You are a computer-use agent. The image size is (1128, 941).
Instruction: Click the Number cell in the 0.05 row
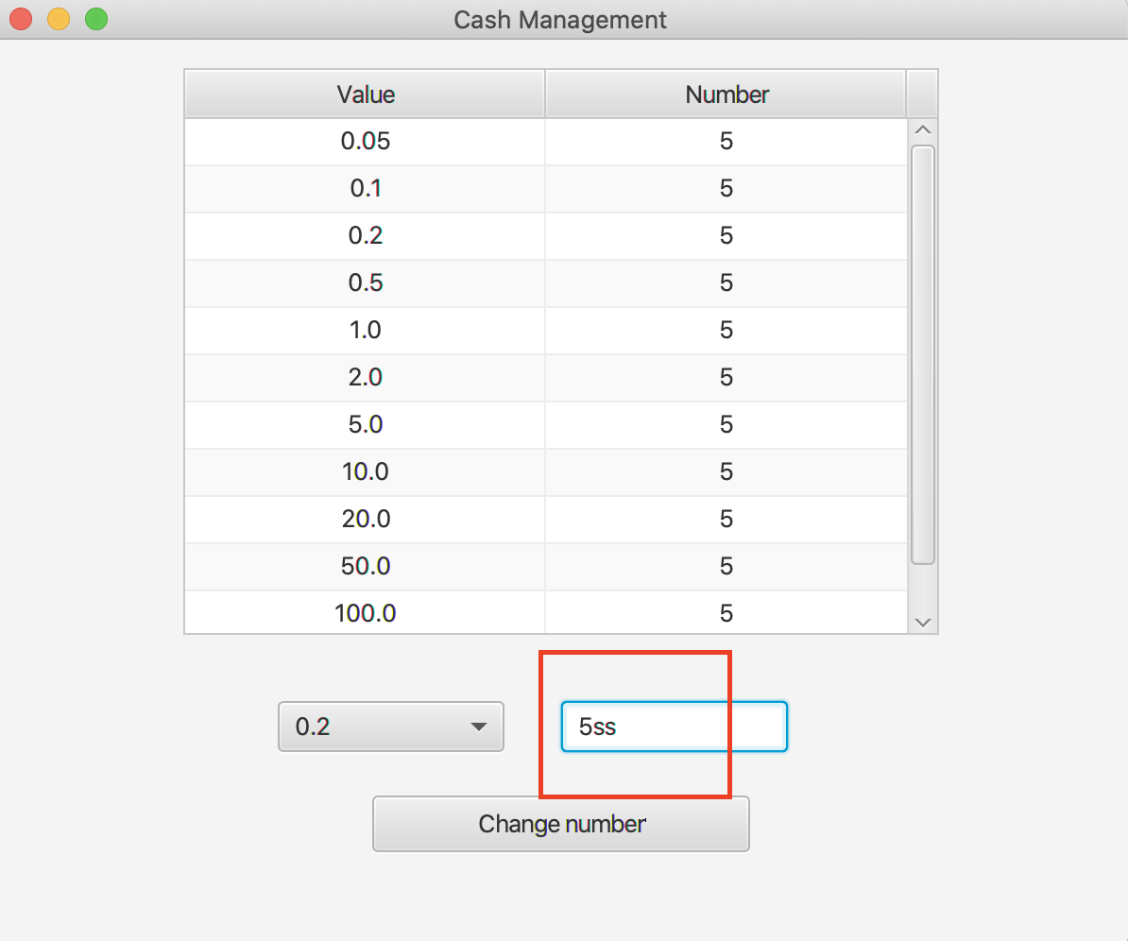tap(726, 141)
